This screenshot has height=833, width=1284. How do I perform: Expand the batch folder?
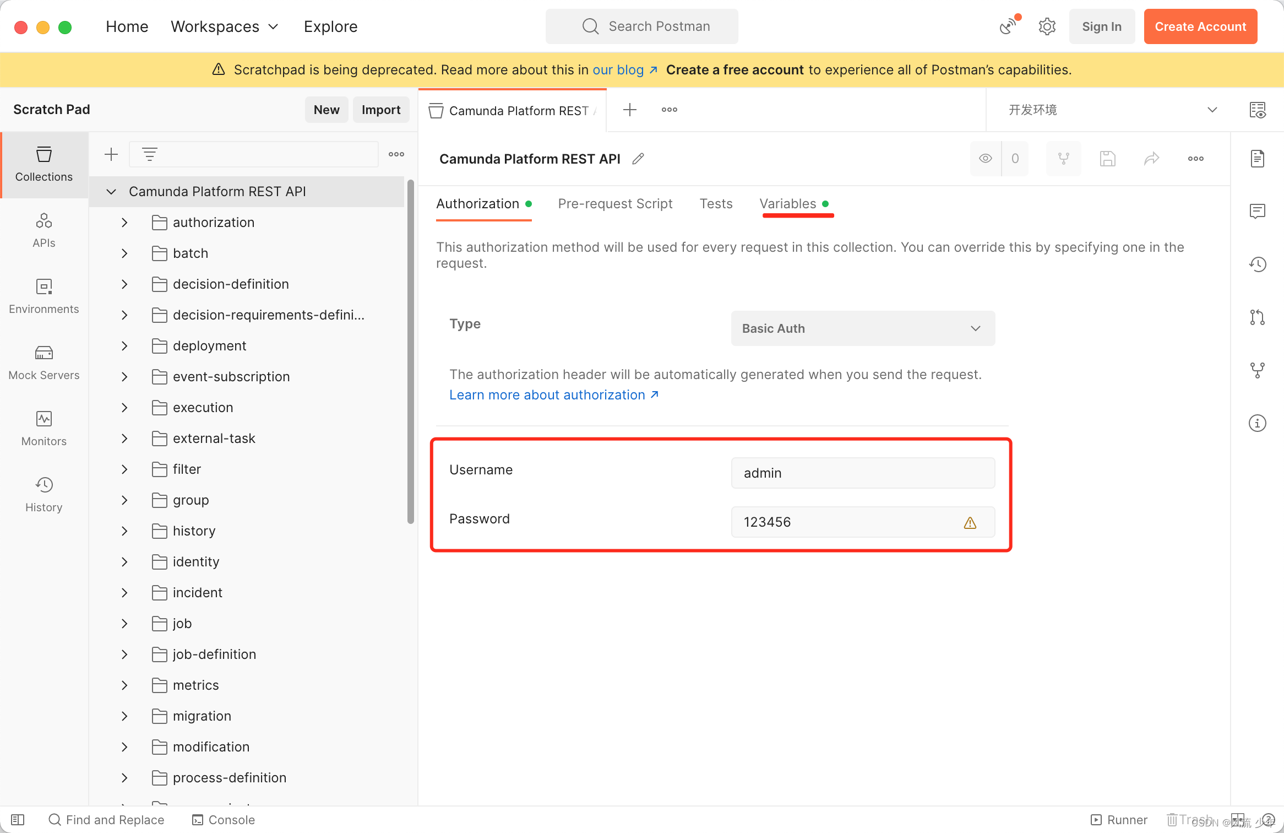(x=124, y=253)
